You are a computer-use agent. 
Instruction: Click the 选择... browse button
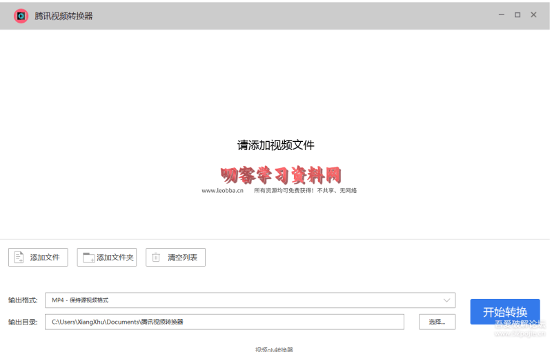click(x=437, y=322)
